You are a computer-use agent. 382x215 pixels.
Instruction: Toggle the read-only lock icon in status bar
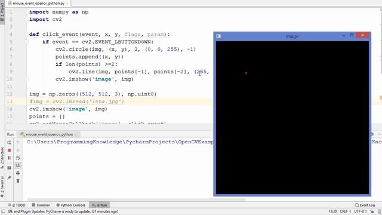click(x=372, y=211)
